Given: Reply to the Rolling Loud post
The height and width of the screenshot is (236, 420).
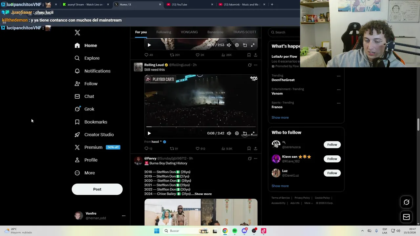Looking at the screenshot, I should click(x=148, y=148).
